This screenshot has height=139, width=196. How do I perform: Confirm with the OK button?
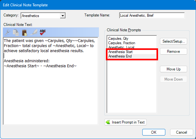coord(154,132)
